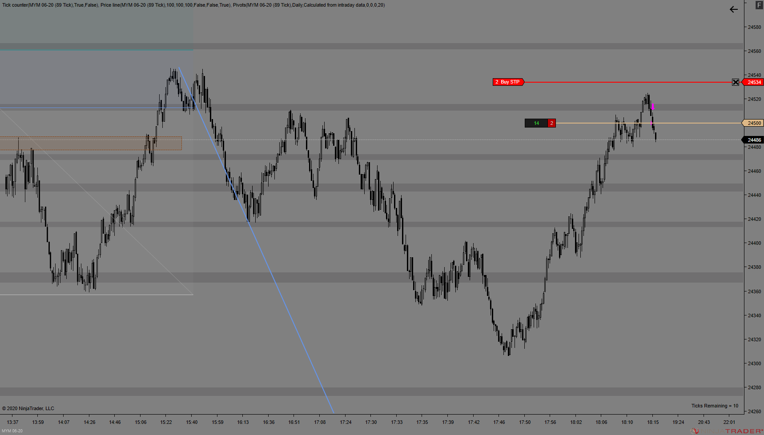Click the 22:01 time axis label
Screen dimensions: 764x435
click(729, 422)
